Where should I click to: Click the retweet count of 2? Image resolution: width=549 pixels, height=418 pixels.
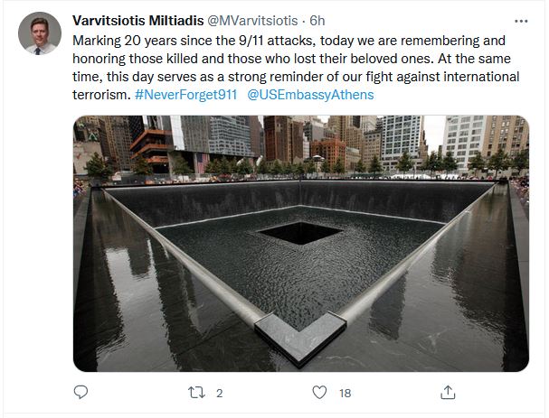(x=220, y=394)
